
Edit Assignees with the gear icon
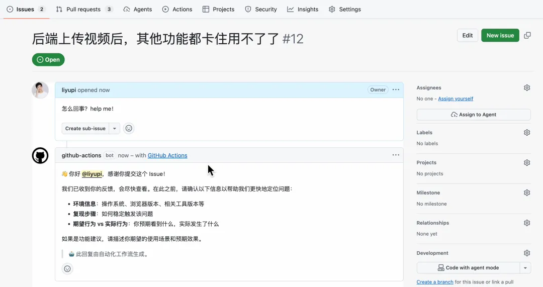tap(527, 87)
